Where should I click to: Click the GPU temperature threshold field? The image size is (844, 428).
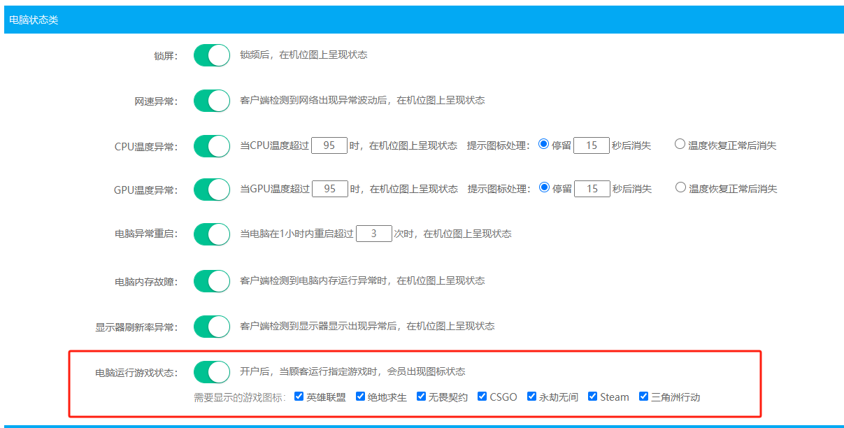click(330, 189)
